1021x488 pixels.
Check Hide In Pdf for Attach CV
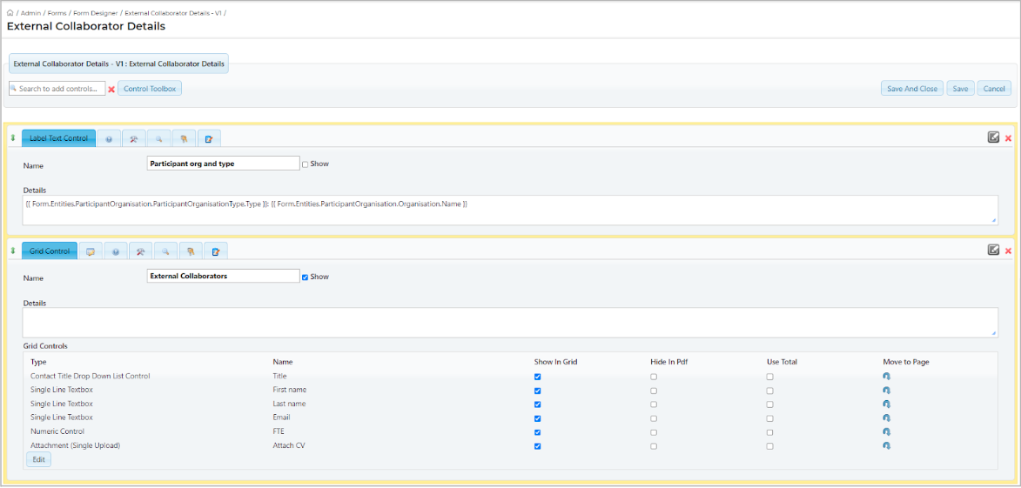point(654,446)
